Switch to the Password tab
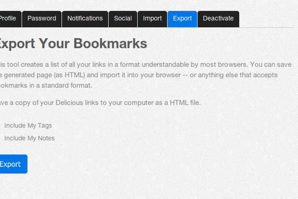 (42, 19)
